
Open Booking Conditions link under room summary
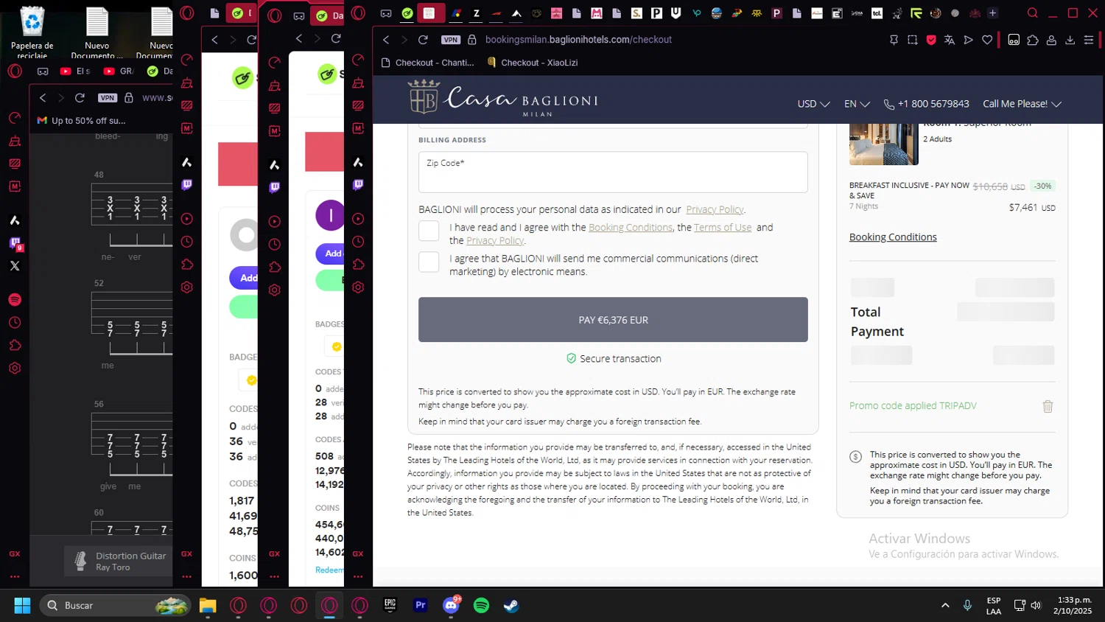point(893,237)
